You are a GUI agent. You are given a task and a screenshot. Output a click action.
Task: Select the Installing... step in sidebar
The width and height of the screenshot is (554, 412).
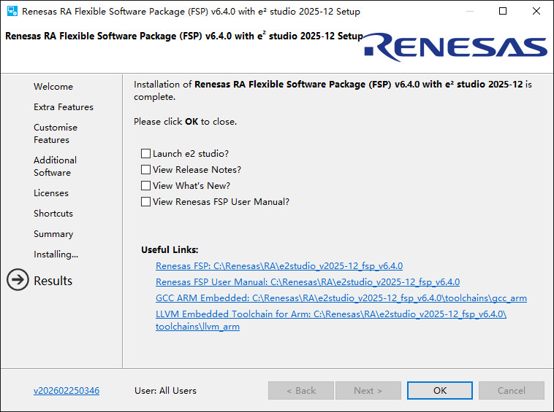pyautogui.click(x=56, y=254)
